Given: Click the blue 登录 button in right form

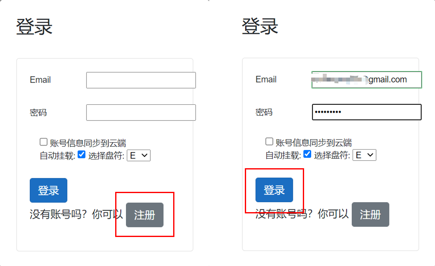Looking at the screenshot, I should click(274, 190).
